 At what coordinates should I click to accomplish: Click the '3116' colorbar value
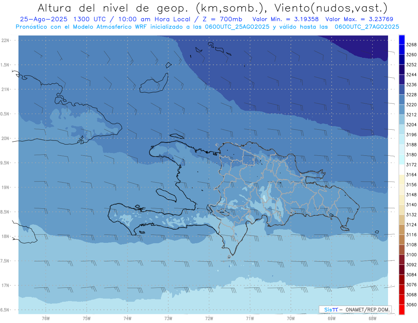[411, 235]
